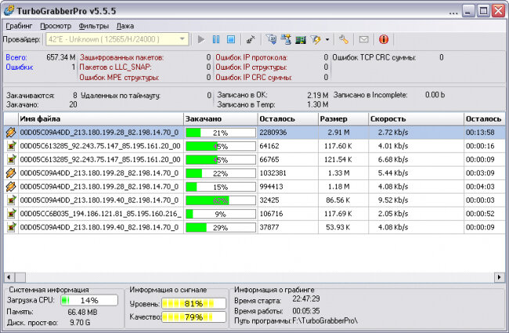
Task: Stop grabbing with the Stop button
Action: 231,39
